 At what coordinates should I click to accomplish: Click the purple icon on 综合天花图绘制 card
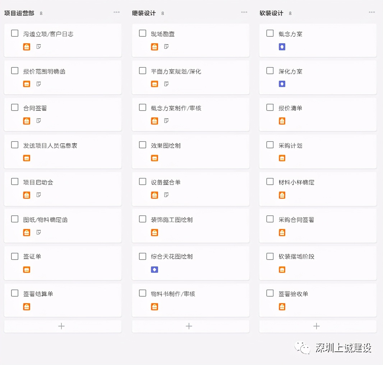154,270
